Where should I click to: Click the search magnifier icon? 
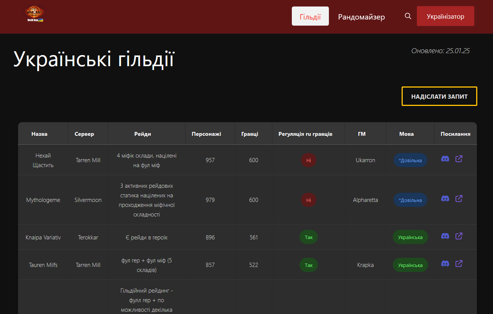tap(408, 16)
